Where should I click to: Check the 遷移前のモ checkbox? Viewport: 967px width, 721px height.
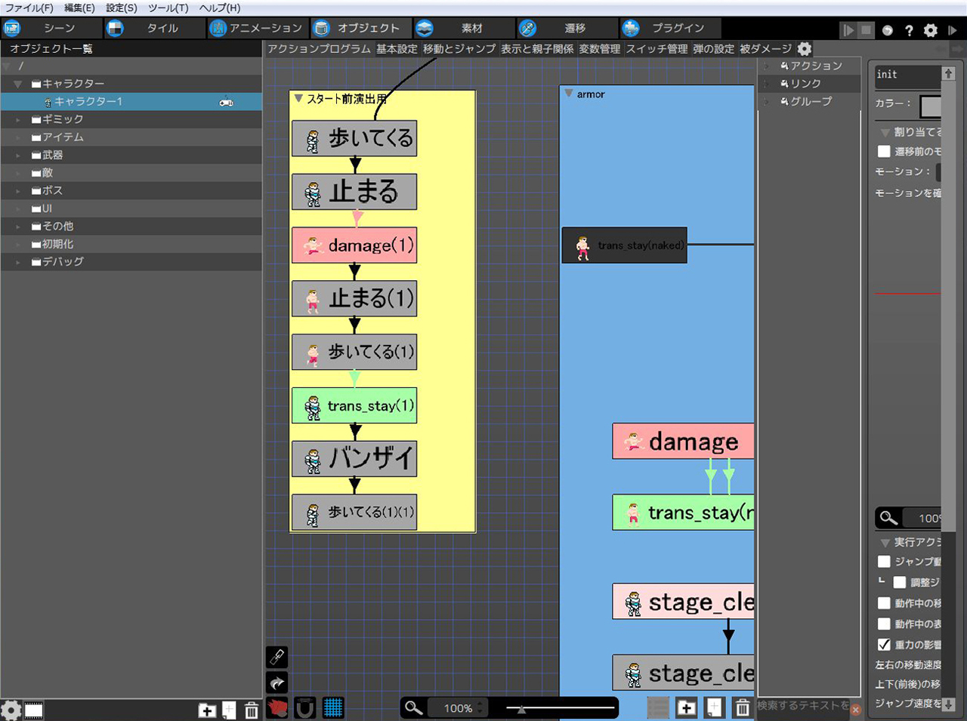[884, 151]
